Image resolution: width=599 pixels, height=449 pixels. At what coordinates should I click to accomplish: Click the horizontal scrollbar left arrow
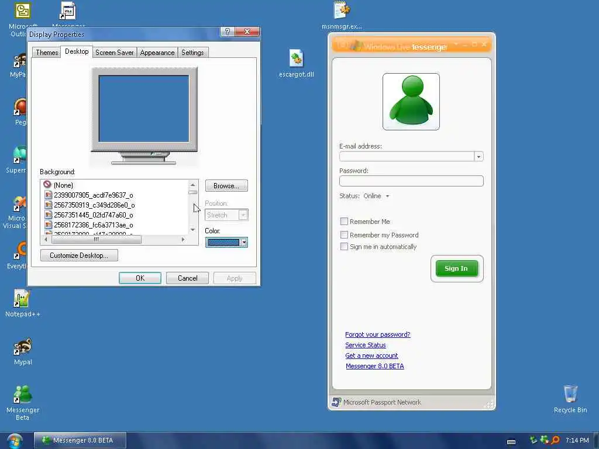click(46, 240)
